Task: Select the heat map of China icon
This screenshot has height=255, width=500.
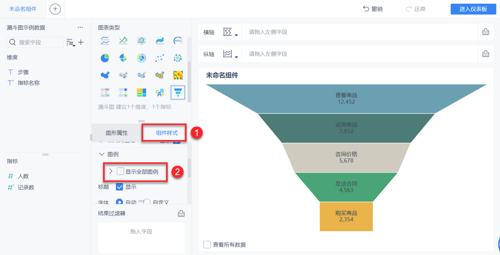Action: pos(160,75)
